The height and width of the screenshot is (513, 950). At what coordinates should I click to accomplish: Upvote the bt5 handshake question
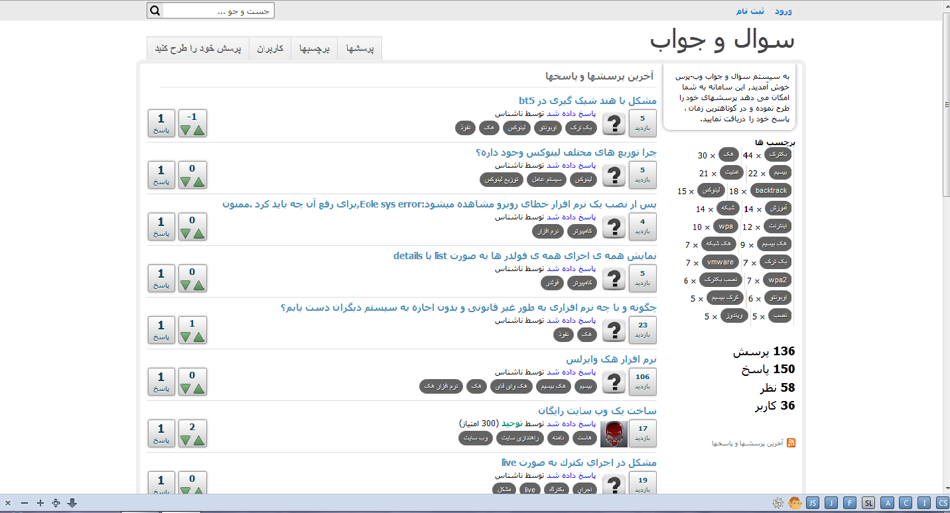198,130
